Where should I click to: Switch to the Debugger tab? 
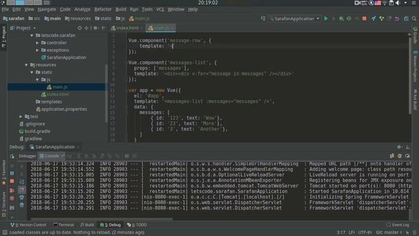27,156
